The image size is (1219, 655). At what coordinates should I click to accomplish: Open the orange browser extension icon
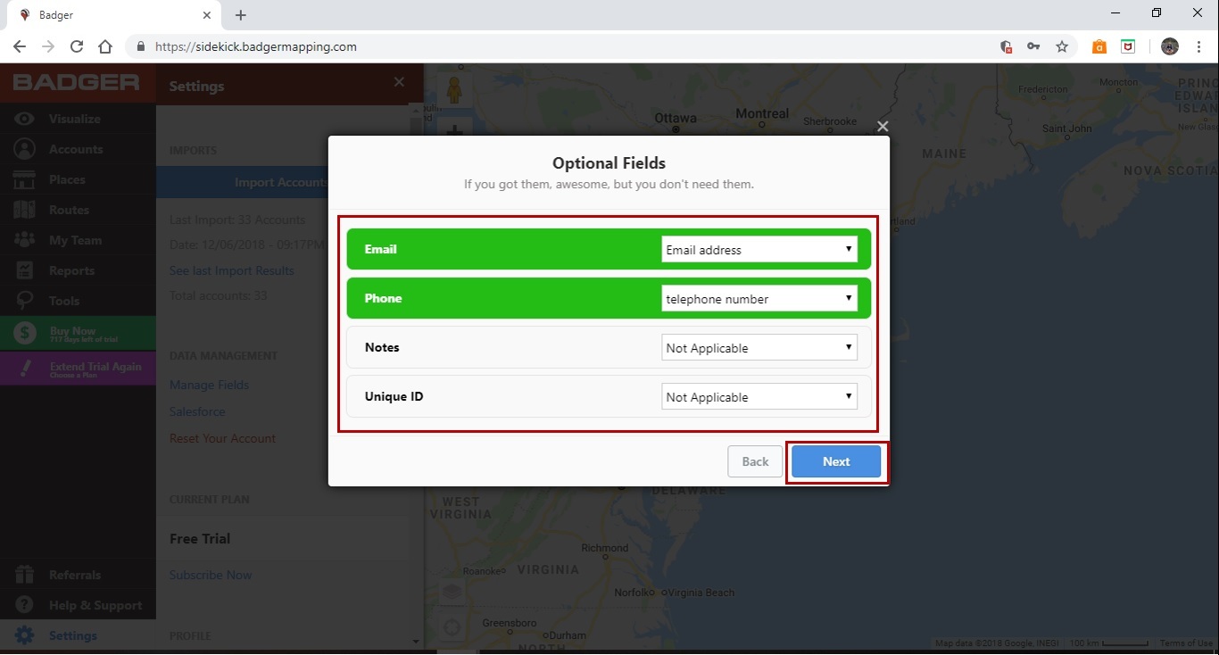tap(1099, 46)
